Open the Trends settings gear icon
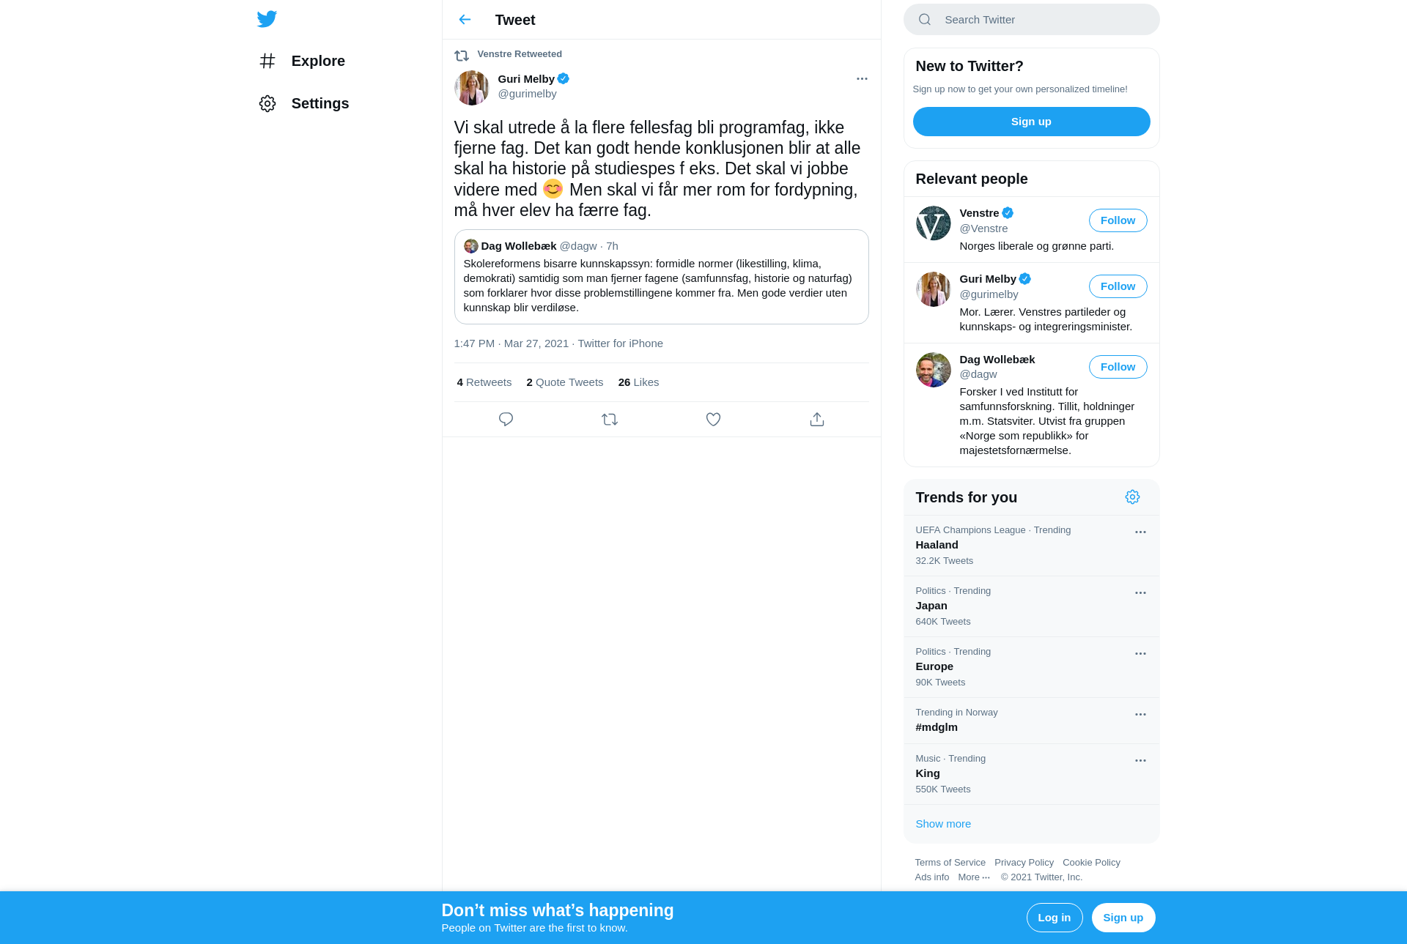The image size is (1407, 944). pyautogui.click(x=1132, y=497)
